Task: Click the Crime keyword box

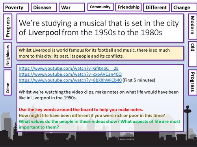Action: (7, 82)
